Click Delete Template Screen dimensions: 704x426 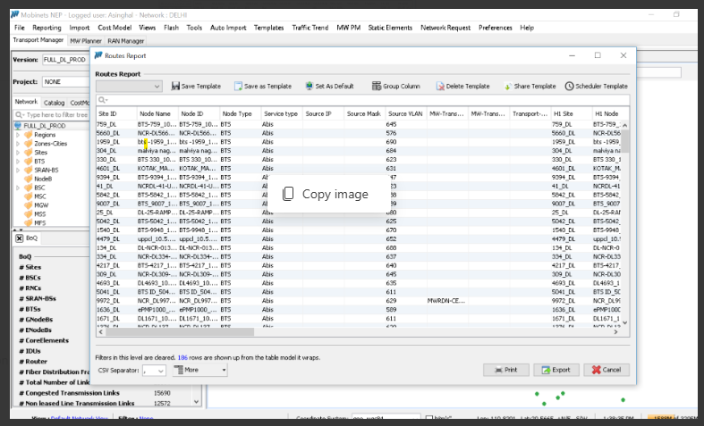(x=462, y=86)
